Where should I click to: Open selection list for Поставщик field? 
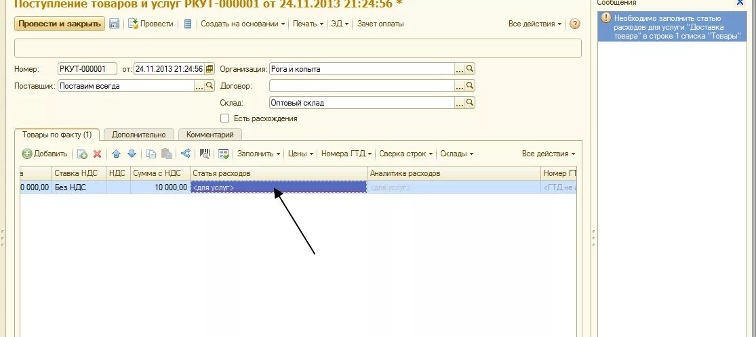click(199, 86)
